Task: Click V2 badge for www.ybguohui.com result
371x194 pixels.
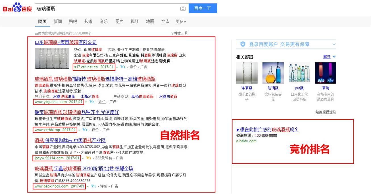Action: 91,102
